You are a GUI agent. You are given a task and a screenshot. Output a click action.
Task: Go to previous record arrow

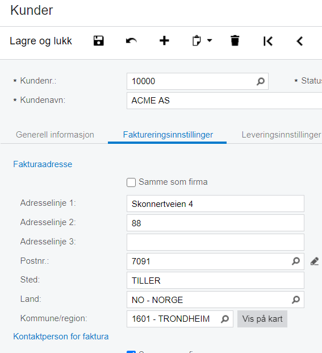point(300,41)
